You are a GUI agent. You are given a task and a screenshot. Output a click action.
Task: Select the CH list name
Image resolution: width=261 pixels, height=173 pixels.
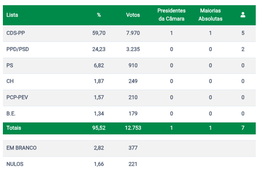(x=10, y=81)
